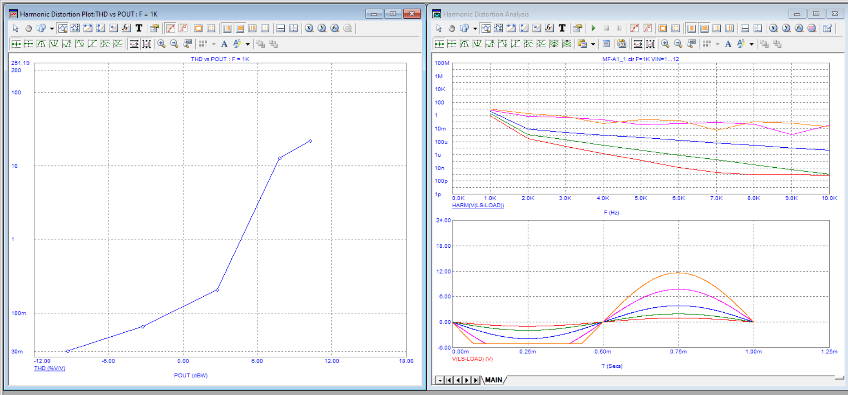Choose the pan hand tool in the Plot window
Image resolution: width=848 pixels, height=395 pixels.
coord(28,28)
